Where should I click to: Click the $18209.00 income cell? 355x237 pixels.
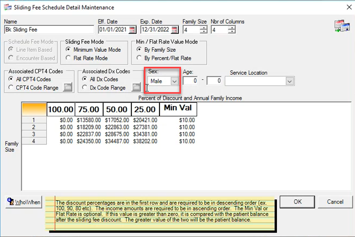click(89, 127)
